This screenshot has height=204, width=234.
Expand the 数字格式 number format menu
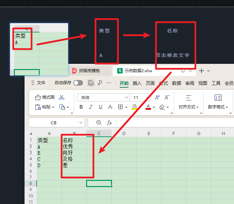coord(218,107)
